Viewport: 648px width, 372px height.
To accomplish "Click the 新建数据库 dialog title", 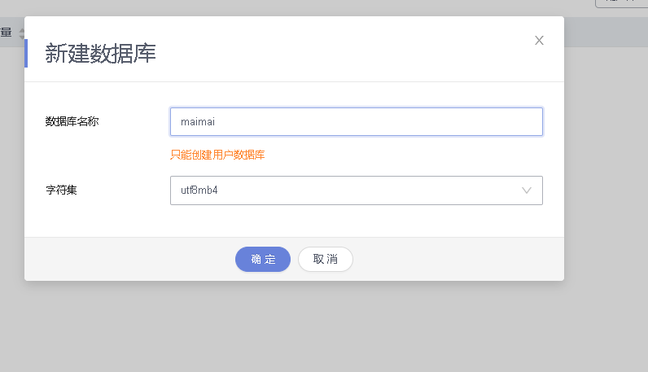I will (x=101, y=54).
